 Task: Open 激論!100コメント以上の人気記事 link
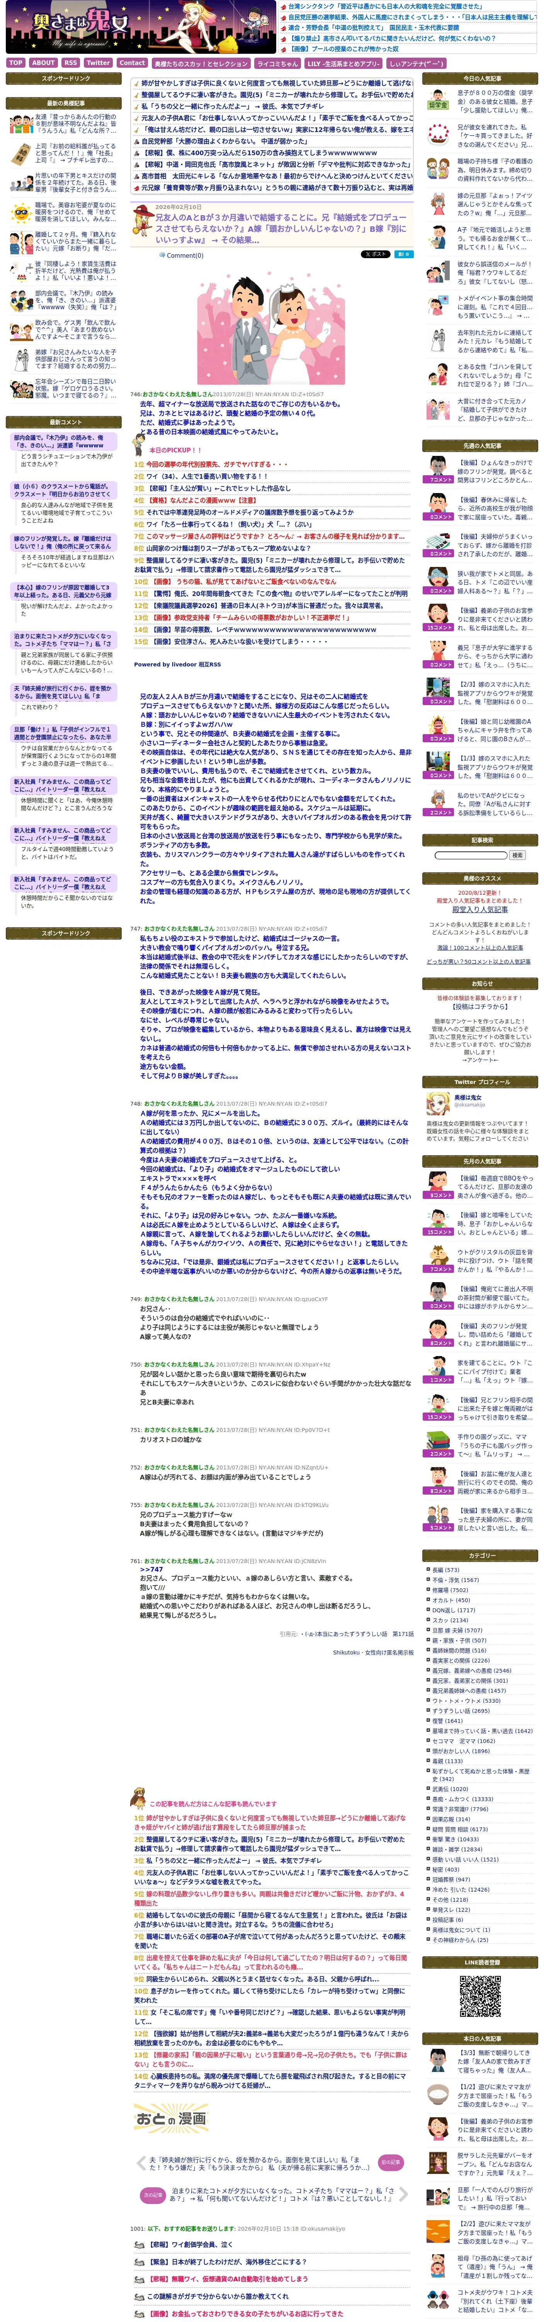(480, 947)
